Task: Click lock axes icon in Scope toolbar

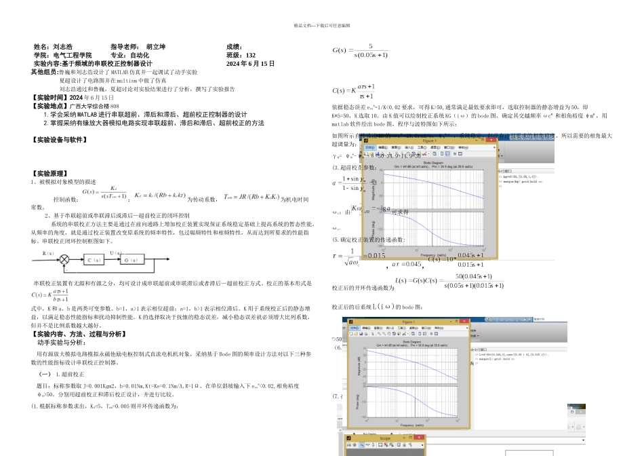Action: pyautogui.click(x=405, y=445)
